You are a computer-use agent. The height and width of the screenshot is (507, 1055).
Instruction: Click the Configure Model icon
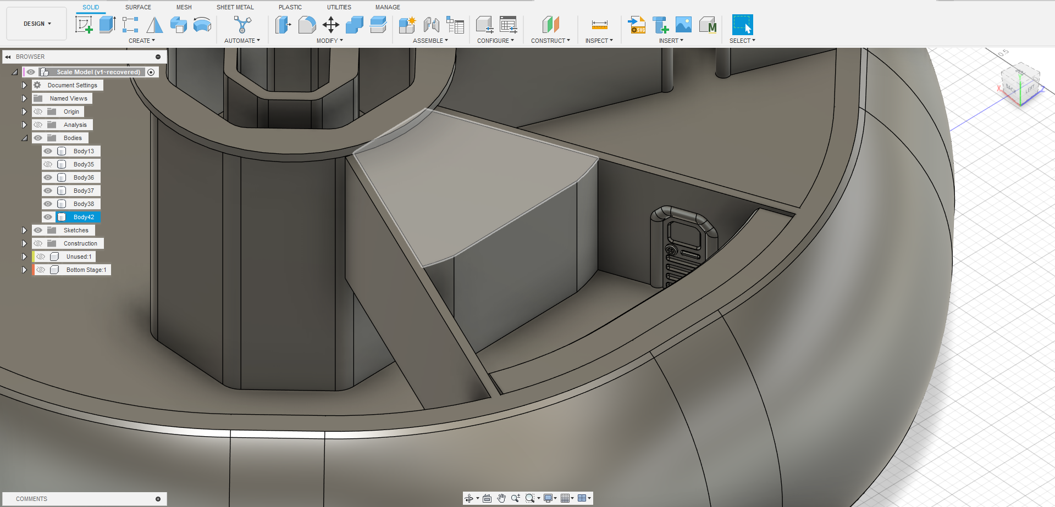484,25
